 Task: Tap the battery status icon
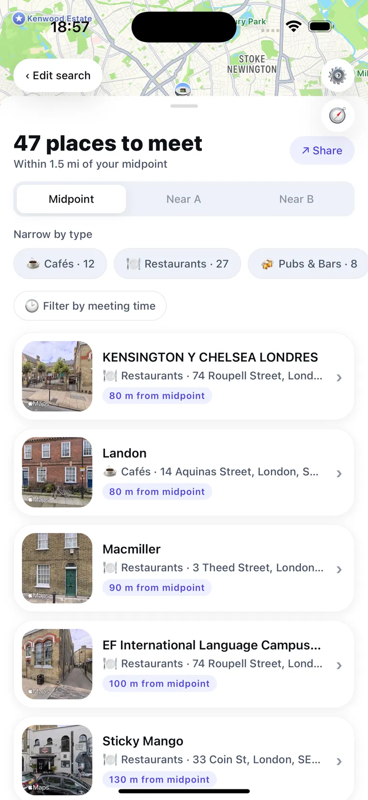coord(321,26)
